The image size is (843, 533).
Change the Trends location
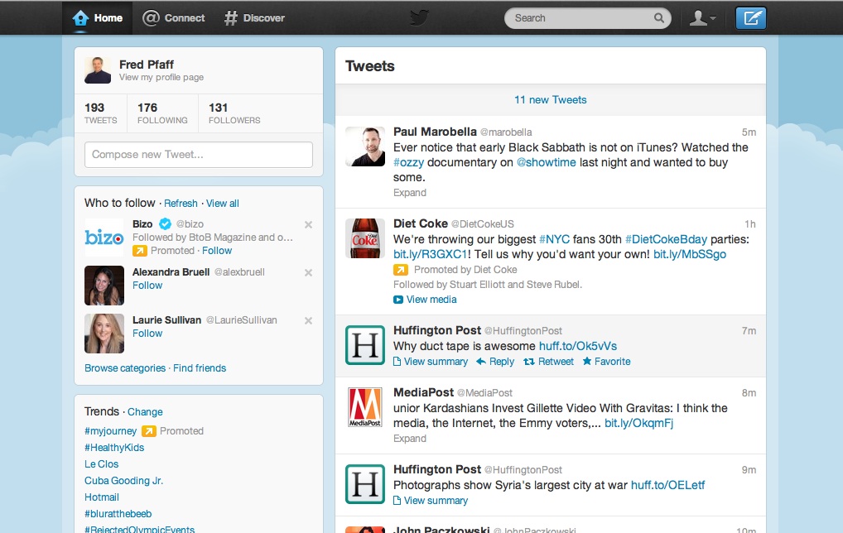pyautogui.click(x=145, y=411)
